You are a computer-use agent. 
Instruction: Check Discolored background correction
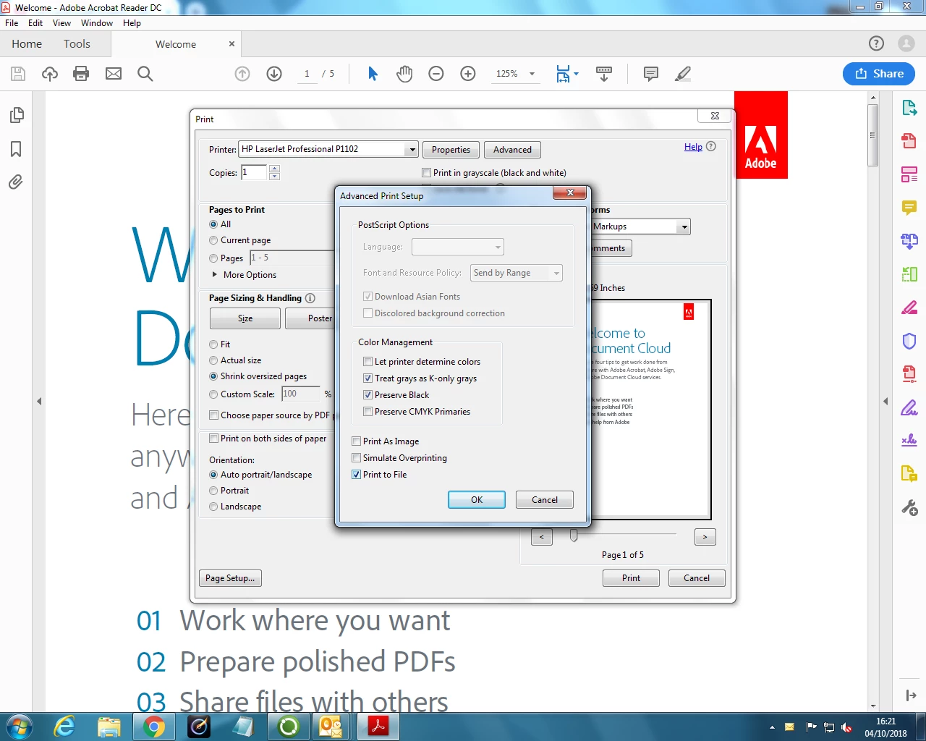click(368, 313)
